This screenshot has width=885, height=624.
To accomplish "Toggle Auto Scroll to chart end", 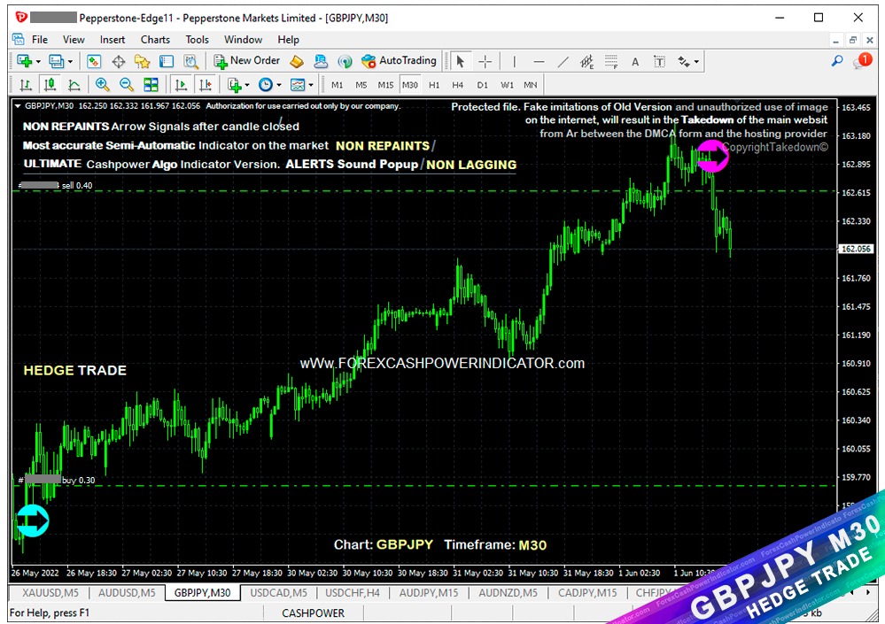I will [x=181, y=85].
